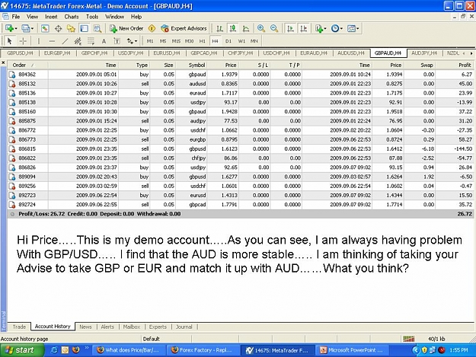The image size is (476, 357).
Task: Select the equidistant channel tool
Action: [x=78, y=41]
